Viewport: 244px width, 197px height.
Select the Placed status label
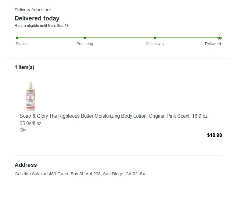pos(22,44)
